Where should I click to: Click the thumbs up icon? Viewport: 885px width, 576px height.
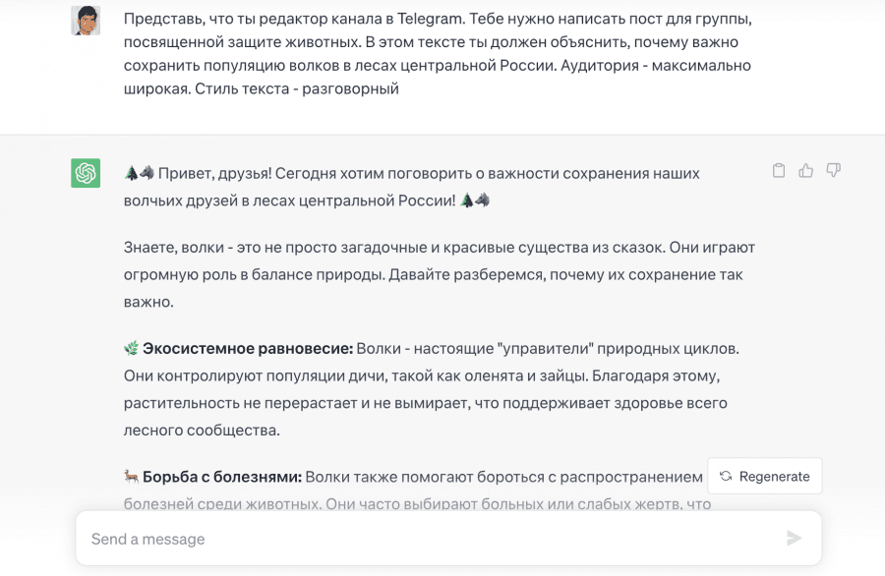pos(806,171)
